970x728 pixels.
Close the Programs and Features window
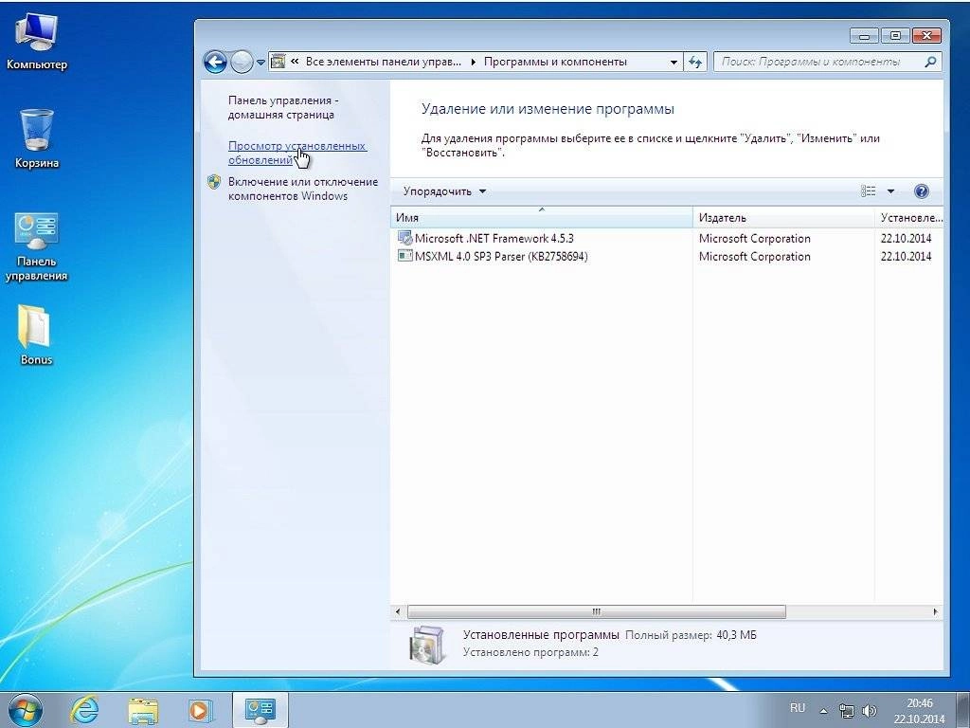click(x=926, y=37)
